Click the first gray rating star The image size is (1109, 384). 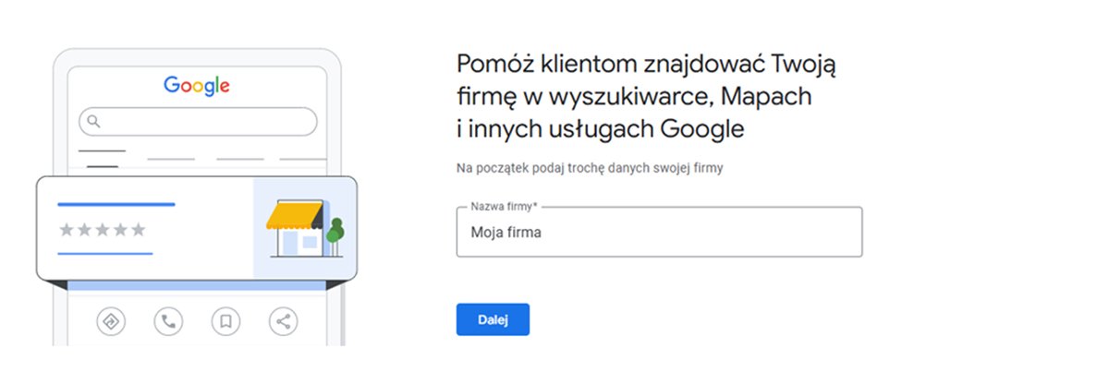coord(67,229)
